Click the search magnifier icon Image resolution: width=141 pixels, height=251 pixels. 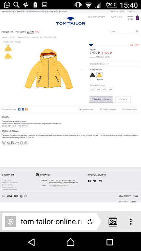(x=137, y=32)
